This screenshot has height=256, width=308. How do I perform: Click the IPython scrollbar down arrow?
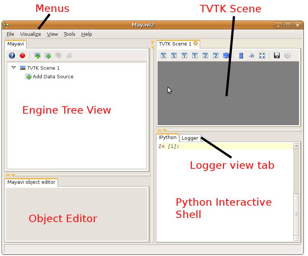click(x=296, y=238)
